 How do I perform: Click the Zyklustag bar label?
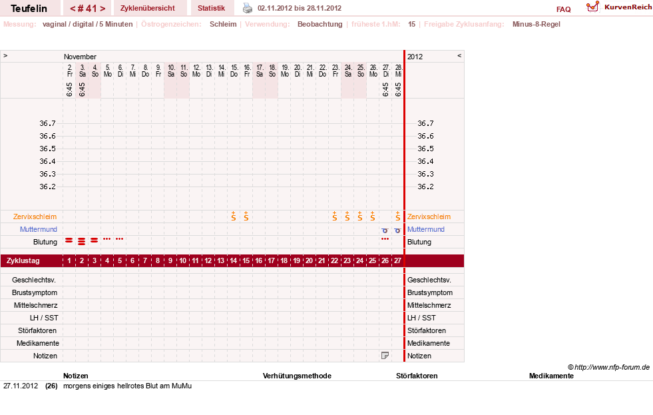point(23,261)
